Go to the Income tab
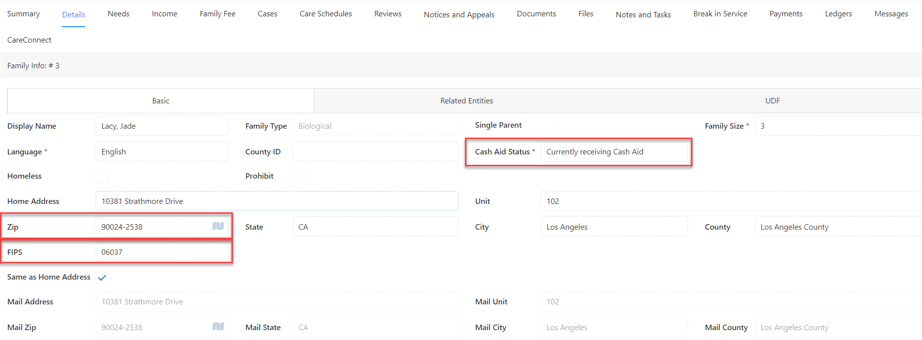 coord(165,14)
